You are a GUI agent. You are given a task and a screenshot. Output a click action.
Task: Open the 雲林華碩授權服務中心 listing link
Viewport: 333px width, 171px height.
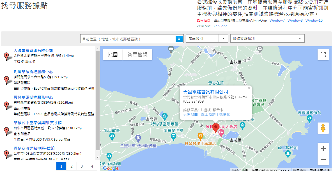pyautogui.click(x=33, y=97)
